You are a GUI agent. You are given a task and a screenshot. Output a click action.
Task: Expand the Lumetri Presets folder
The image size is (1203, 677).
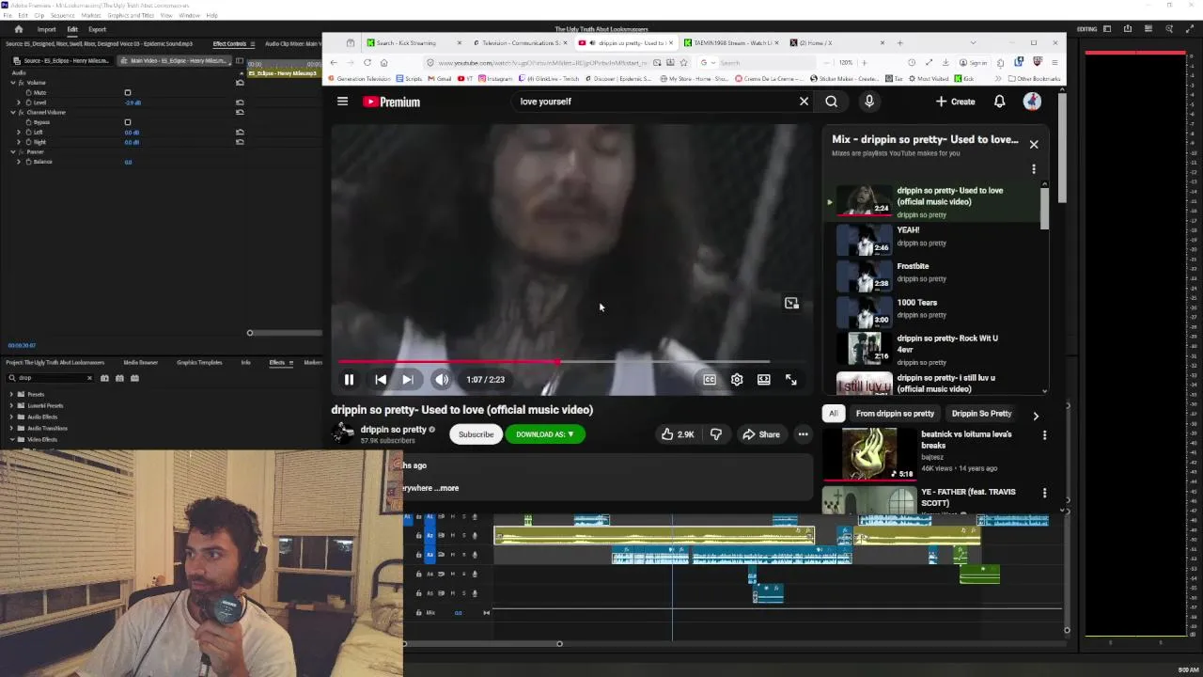(10, 406)
